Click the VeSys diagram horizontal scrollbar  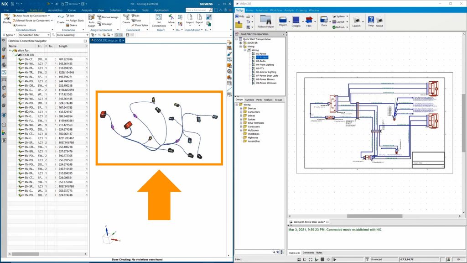pos(375,216)
